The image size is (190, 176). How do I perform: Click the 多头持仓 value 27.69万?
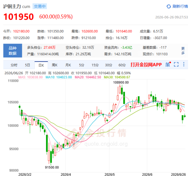[50, 47]
